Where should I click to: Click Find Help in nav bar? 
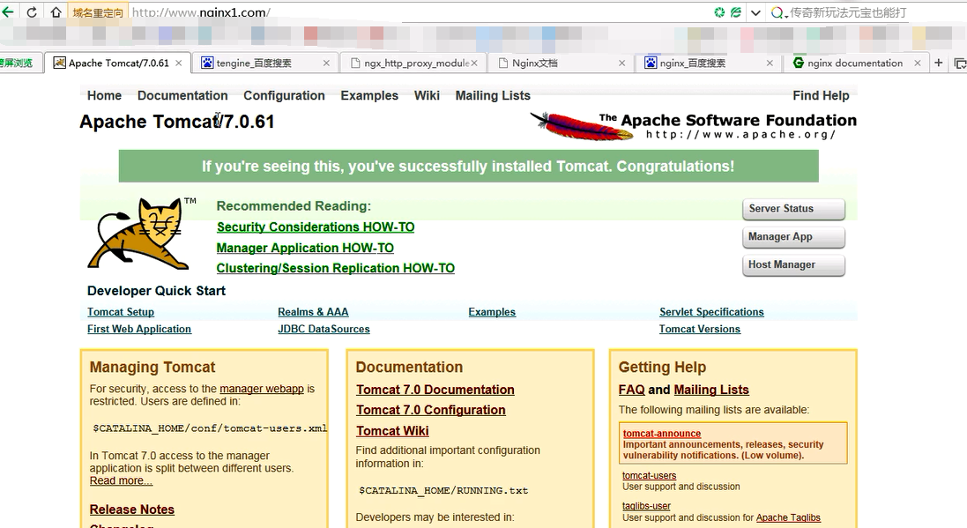pyautogui.click(x=821, y=95)
